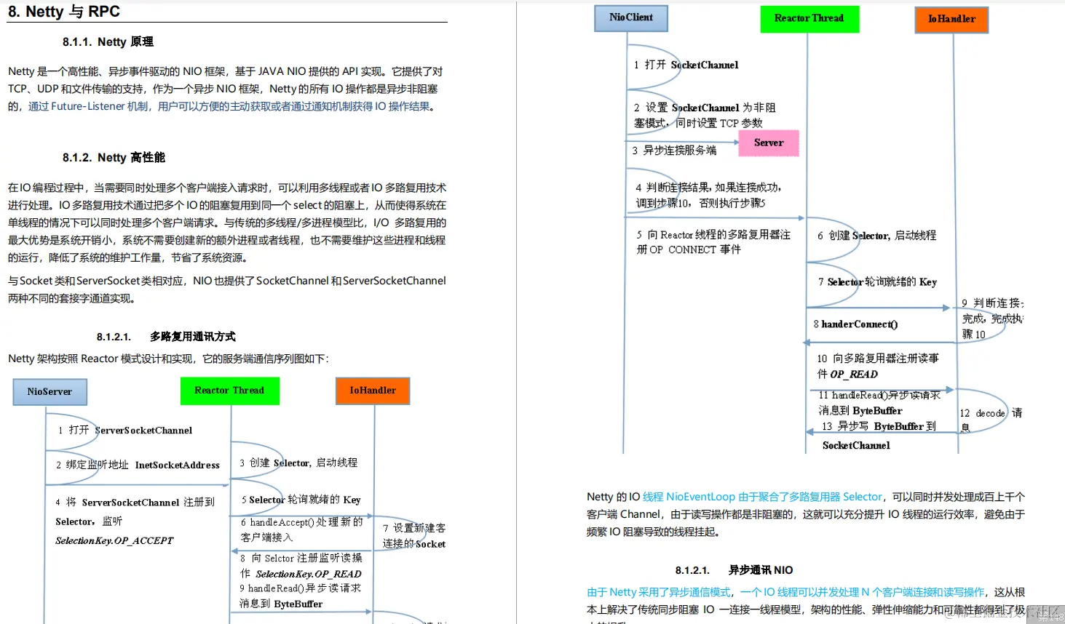Viewport: 1065px width, 624px height.
Task: Select the blue NioClient box
Action: (x=630, y=17)
